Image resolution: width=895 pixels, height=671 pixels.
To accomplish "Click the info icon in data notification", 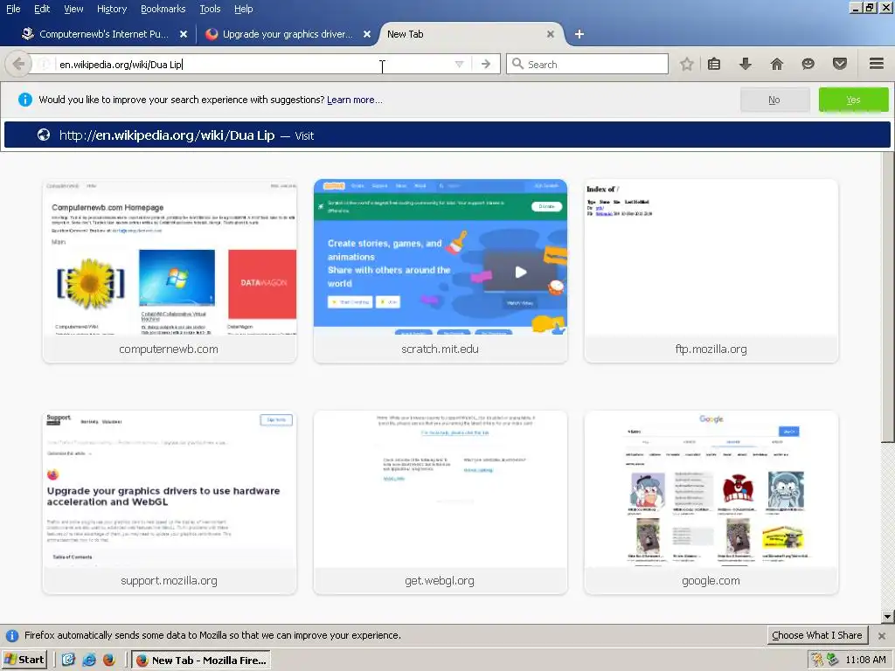I will (x=12, y=636).
